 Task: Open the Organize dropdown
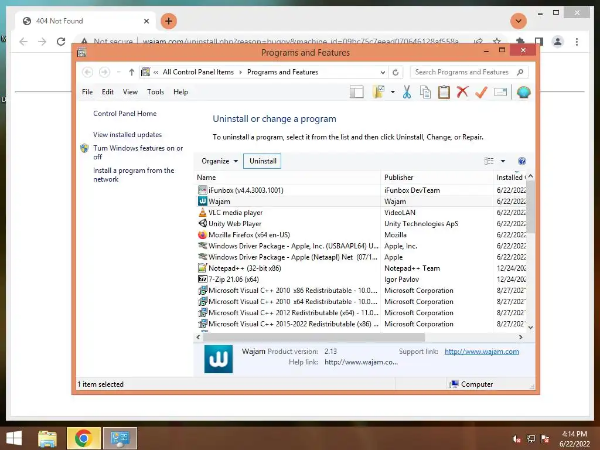(220, 161)
